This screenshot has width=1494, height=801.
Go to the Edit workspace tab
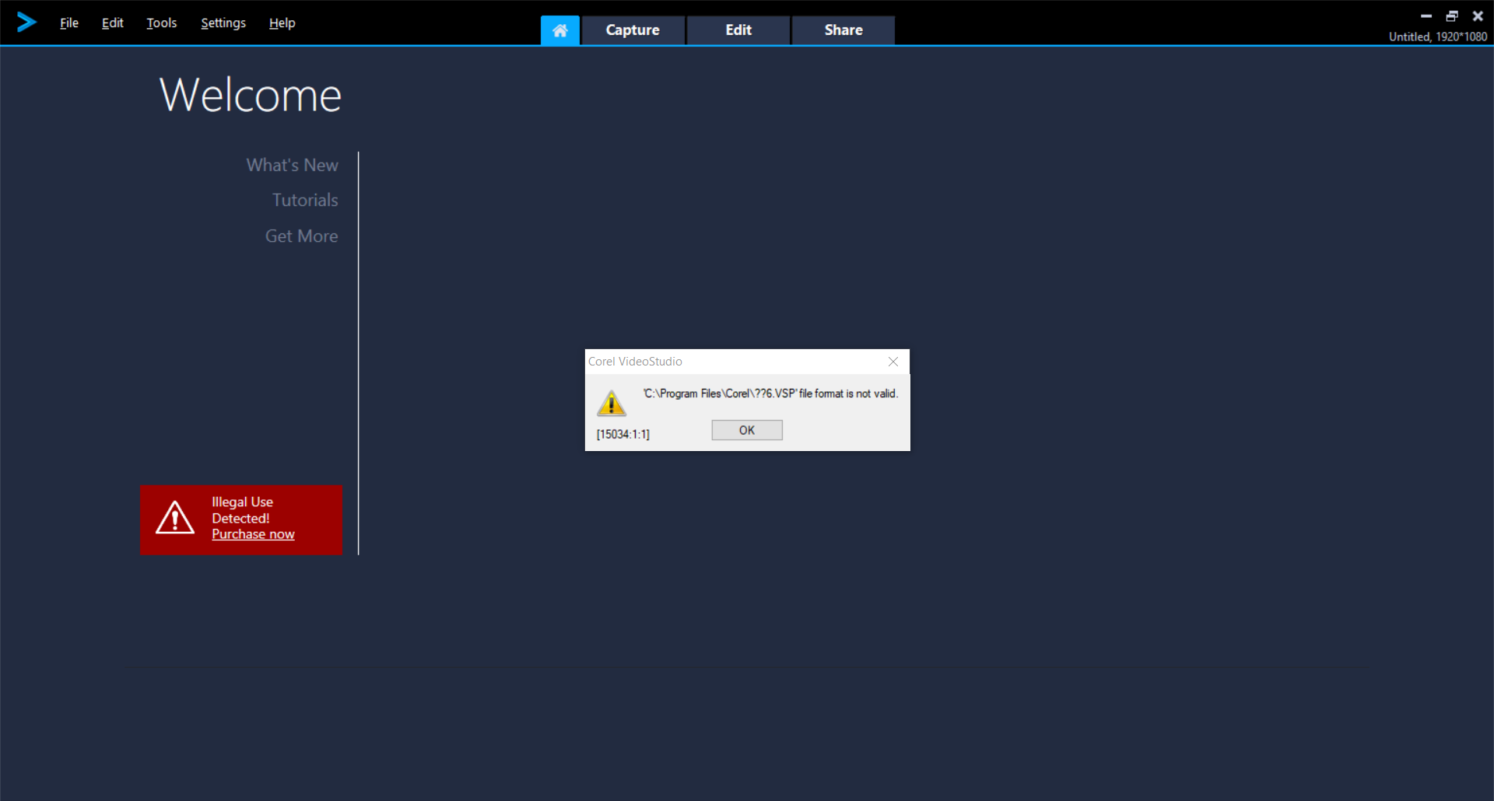tap(738, 30)
